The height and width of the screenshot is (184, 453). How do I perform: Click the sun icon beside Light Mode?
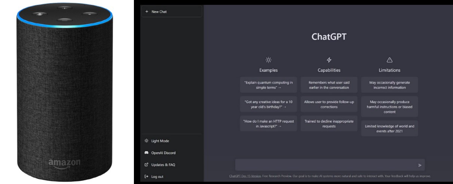[147, 141]
